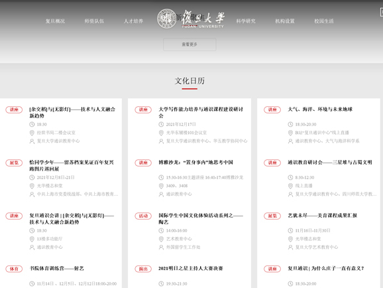The image size is (383, 288).
Task: Open event 大气、海洋、环境与未来地球
Action: [320, 109]
